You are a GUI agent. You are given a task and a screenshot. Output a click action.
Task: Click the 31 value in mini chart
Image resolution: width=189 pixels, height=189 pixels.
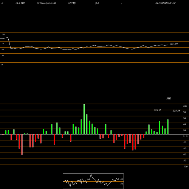122,184
